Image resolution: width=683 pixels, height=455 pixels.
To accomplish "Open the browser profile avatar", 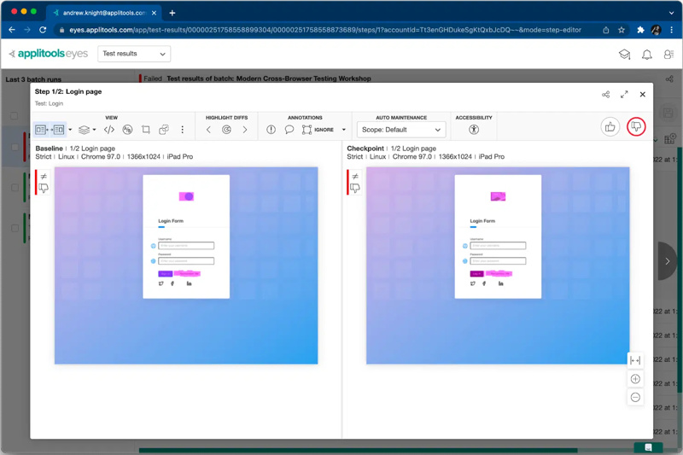I will pyautogui.click(x=656, y=30).
